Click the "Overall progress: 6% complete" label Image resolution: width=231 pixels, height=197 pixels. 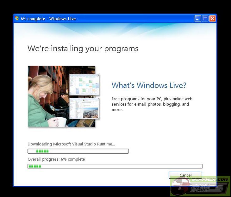56,159
